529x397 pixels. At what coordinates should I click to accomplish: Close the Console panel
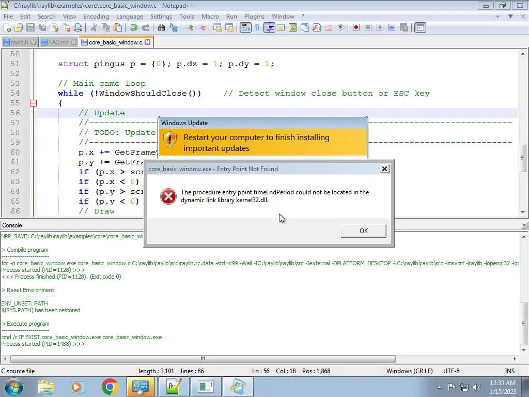coord(524,225)
